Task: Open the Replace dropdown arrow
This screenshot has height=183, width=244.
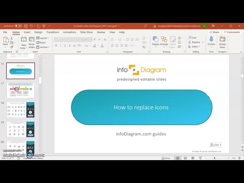Action: [202, 42]
